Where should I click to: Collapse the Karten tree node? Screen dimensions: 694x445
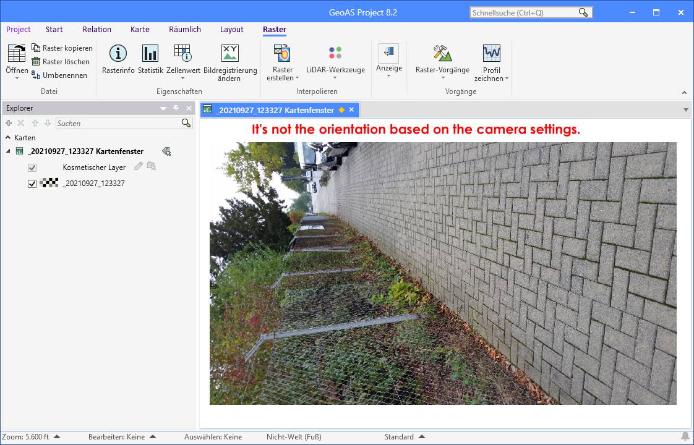click(x=8, y=138)
